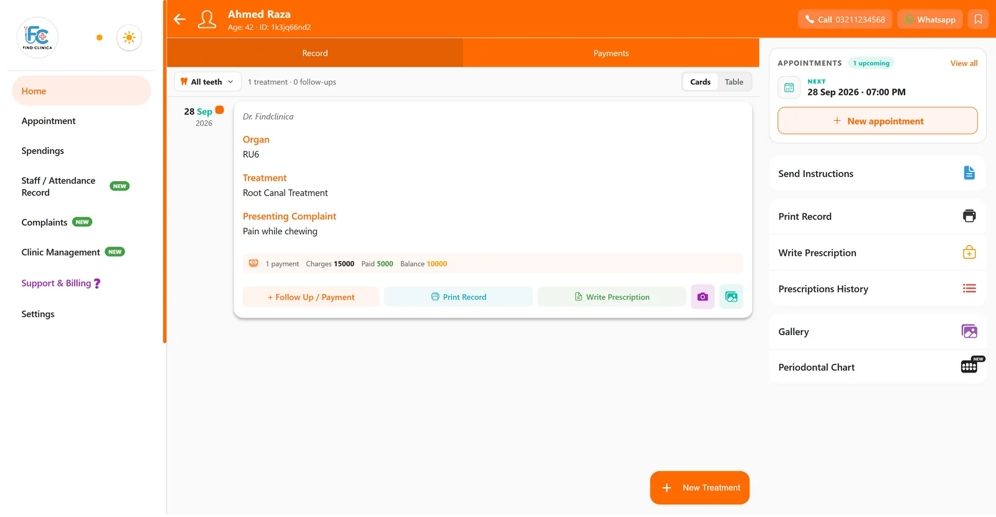Click 1 treatment · 0 follow-ups text
The image size is (996, 517).
tap(292, 82)
